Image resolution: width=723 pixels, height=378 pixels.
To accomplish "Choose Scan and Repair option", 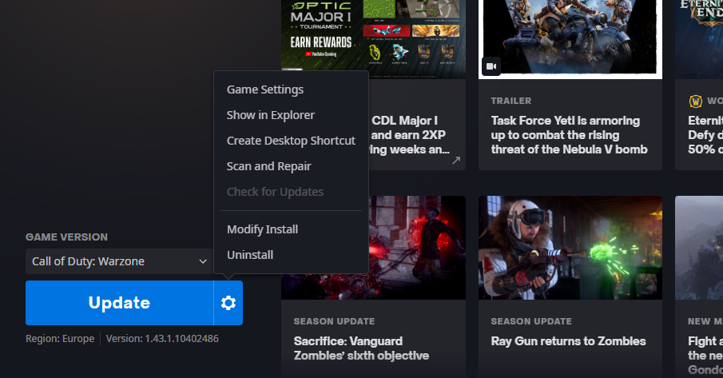I will point(268,166).
